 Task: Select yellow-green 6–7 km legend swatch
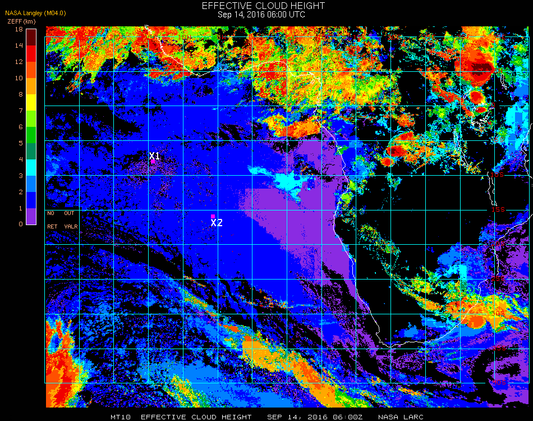[31, 119]
